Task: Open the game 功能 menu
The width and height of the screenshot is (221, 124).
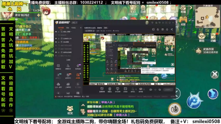Action: pos(213,37)
